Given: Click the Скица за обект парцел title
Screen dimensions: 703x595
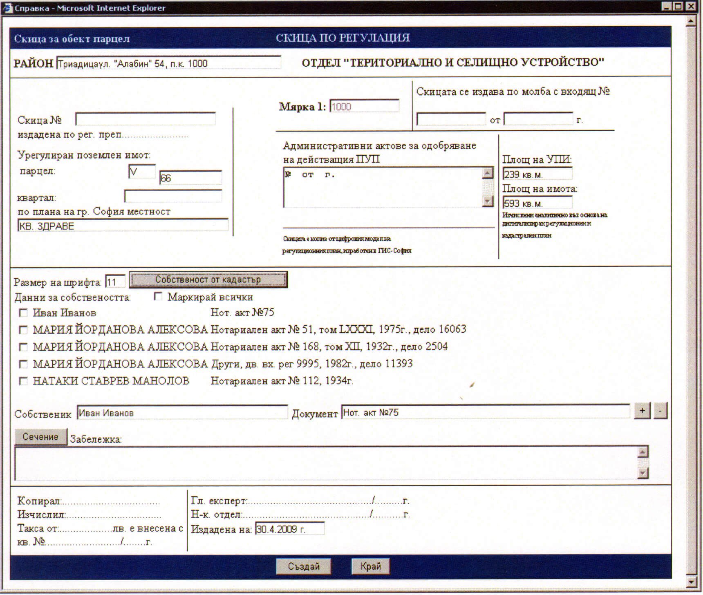Looking at the screenshot, I should (x=72, y=39).
